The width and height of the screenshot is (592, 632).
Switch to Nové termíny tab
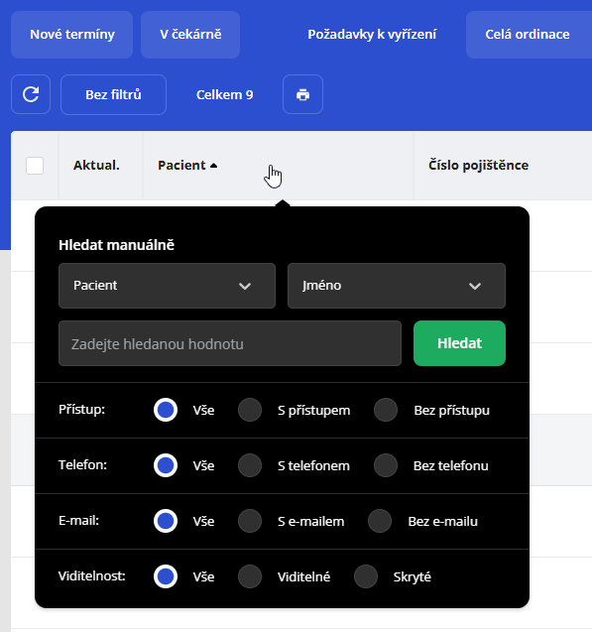(72, 35)
